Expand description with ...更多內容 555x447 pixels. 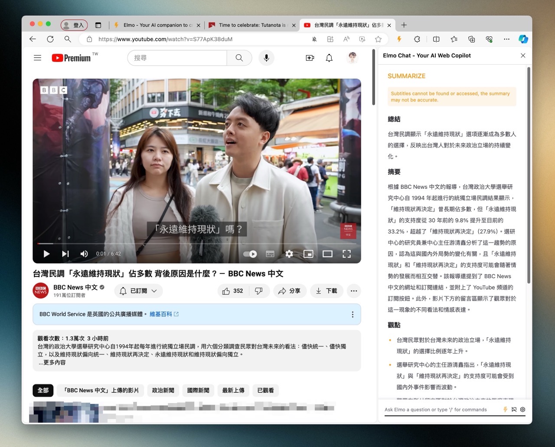[52, 362]
